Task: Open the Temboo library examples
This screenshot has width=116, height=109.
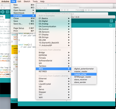Action: click(x=53, y=66)
